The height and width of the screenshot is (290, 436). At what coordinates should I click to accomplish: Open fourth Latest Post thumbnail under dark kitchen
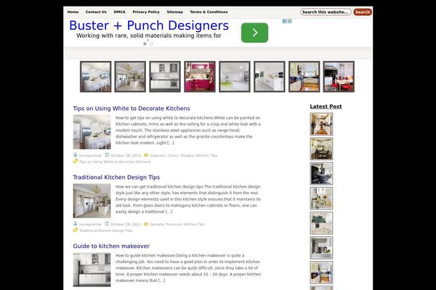pos(321,198)
